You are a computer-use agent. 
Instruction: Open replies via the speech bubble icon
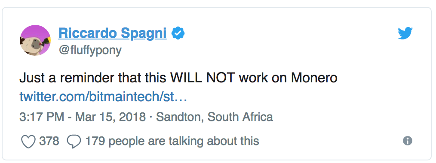click(x=74, y=142)
